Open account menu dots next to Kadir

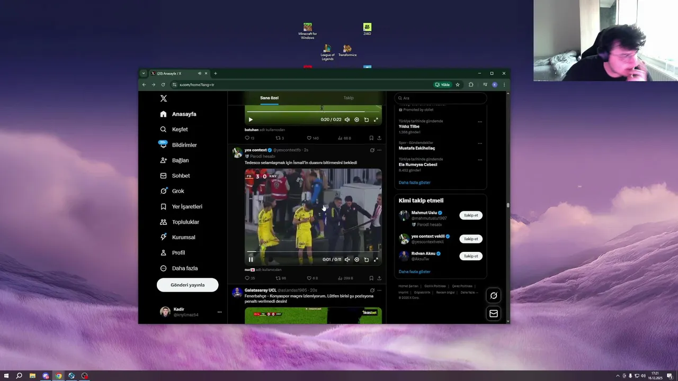click(219, 312)
